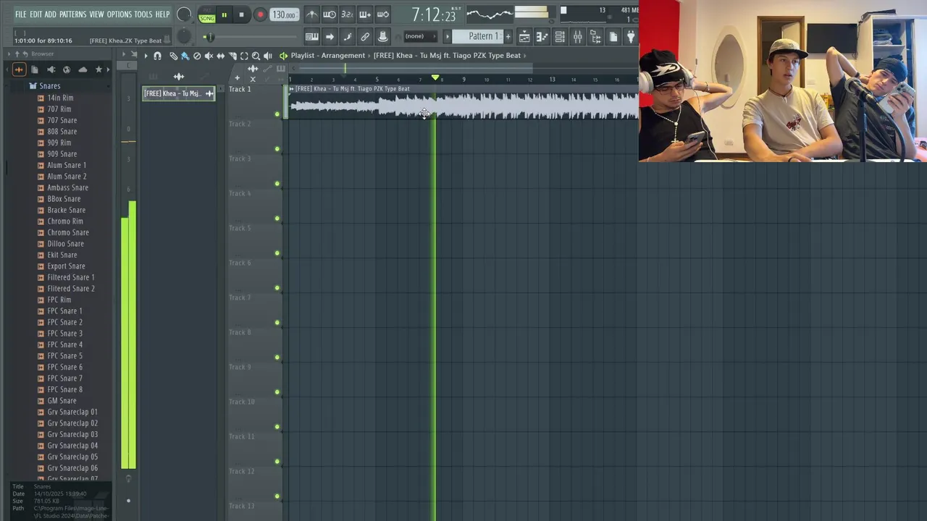Pause playback with the pause button
This screenshot has width=927, height=521.
pos(224,15)
